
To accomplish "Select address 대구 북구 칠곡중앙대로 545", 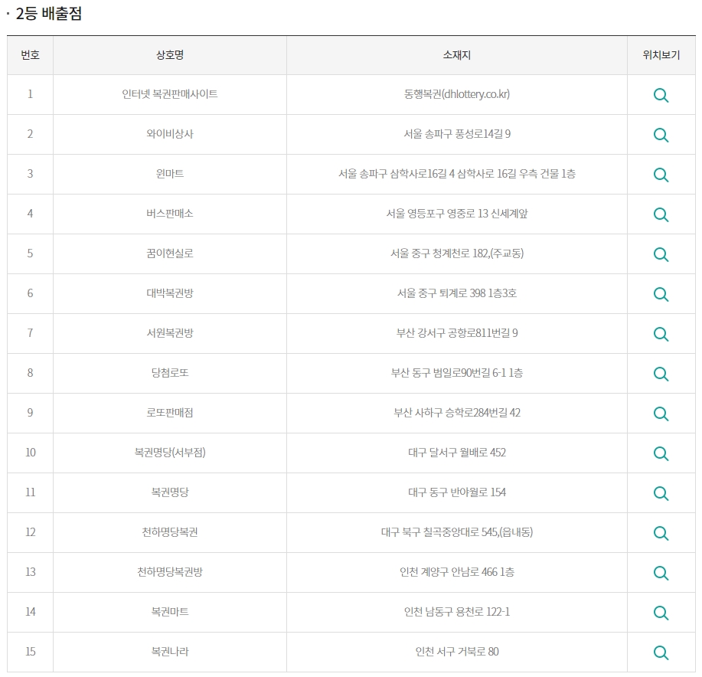I will (x=439, y=532).
